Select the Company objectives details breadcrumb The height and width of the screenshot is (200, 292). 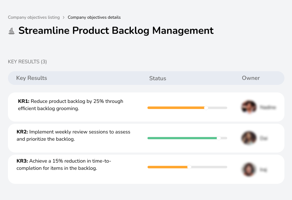click(x=94, y=17)
